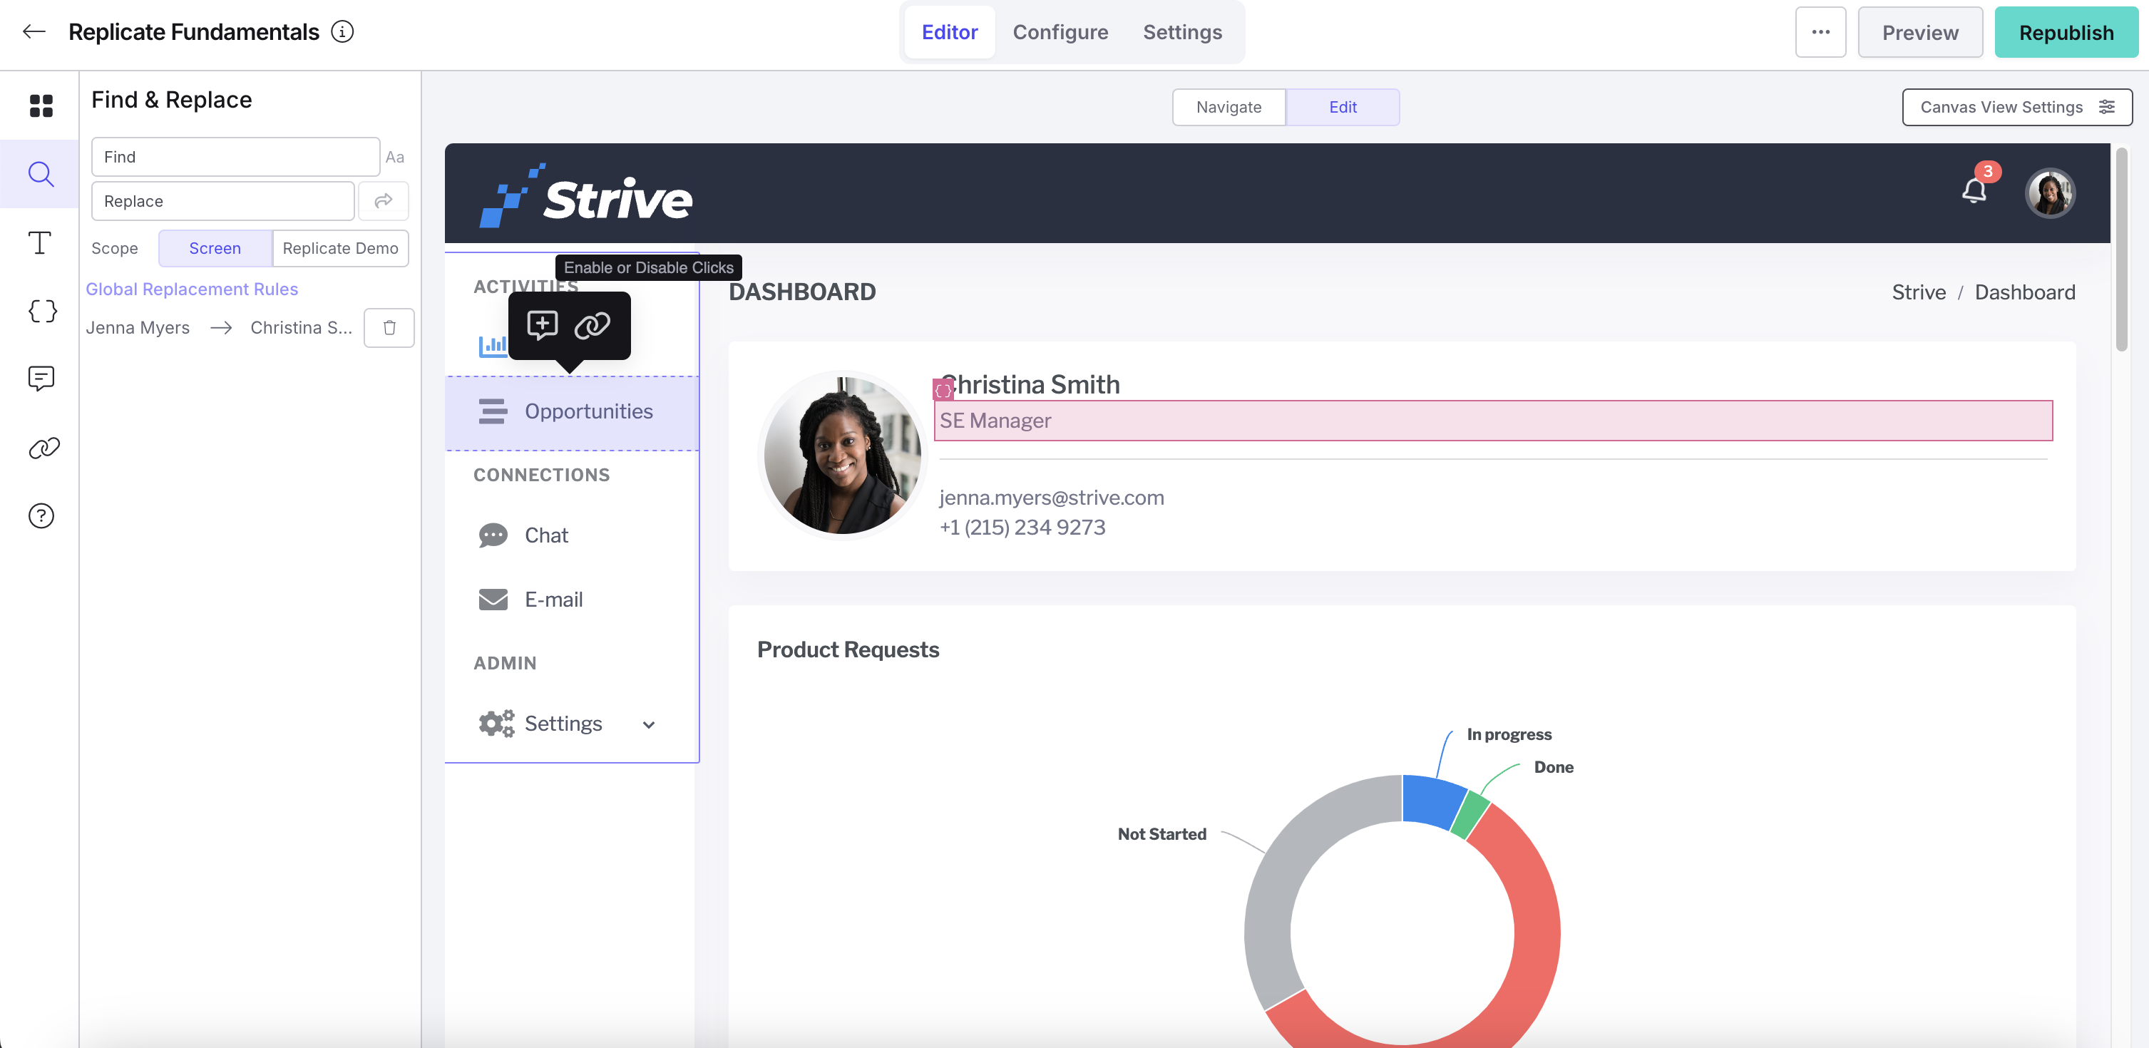This screenshot has height=1048, width=2149.
Task: Open the dashboard grid icon in left rail
Action: (41, 106)
